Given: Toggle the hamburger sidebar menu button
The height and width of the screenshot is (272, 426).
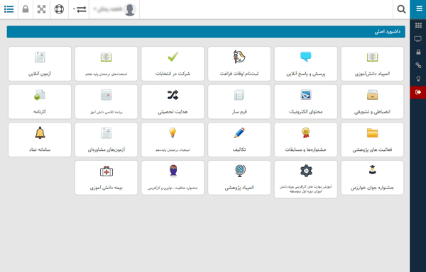Looking at the screenshot, I should [418, 9].
